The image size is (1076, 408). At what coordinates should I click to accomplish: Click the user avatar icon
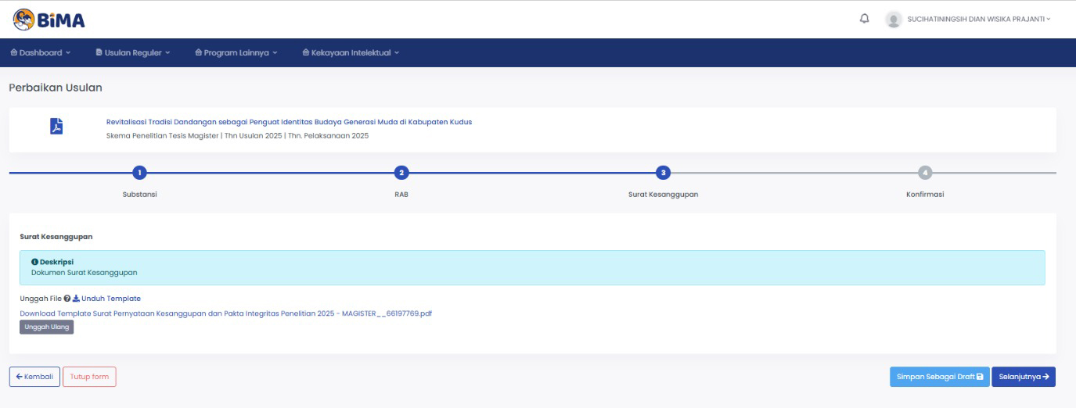893,20
